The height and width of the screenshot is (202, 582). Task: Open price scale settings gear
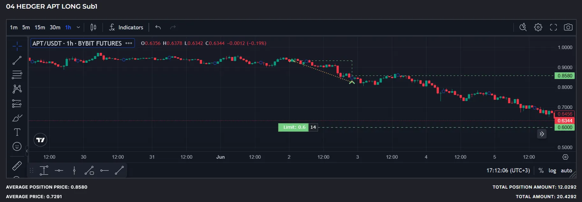(565, 157)
